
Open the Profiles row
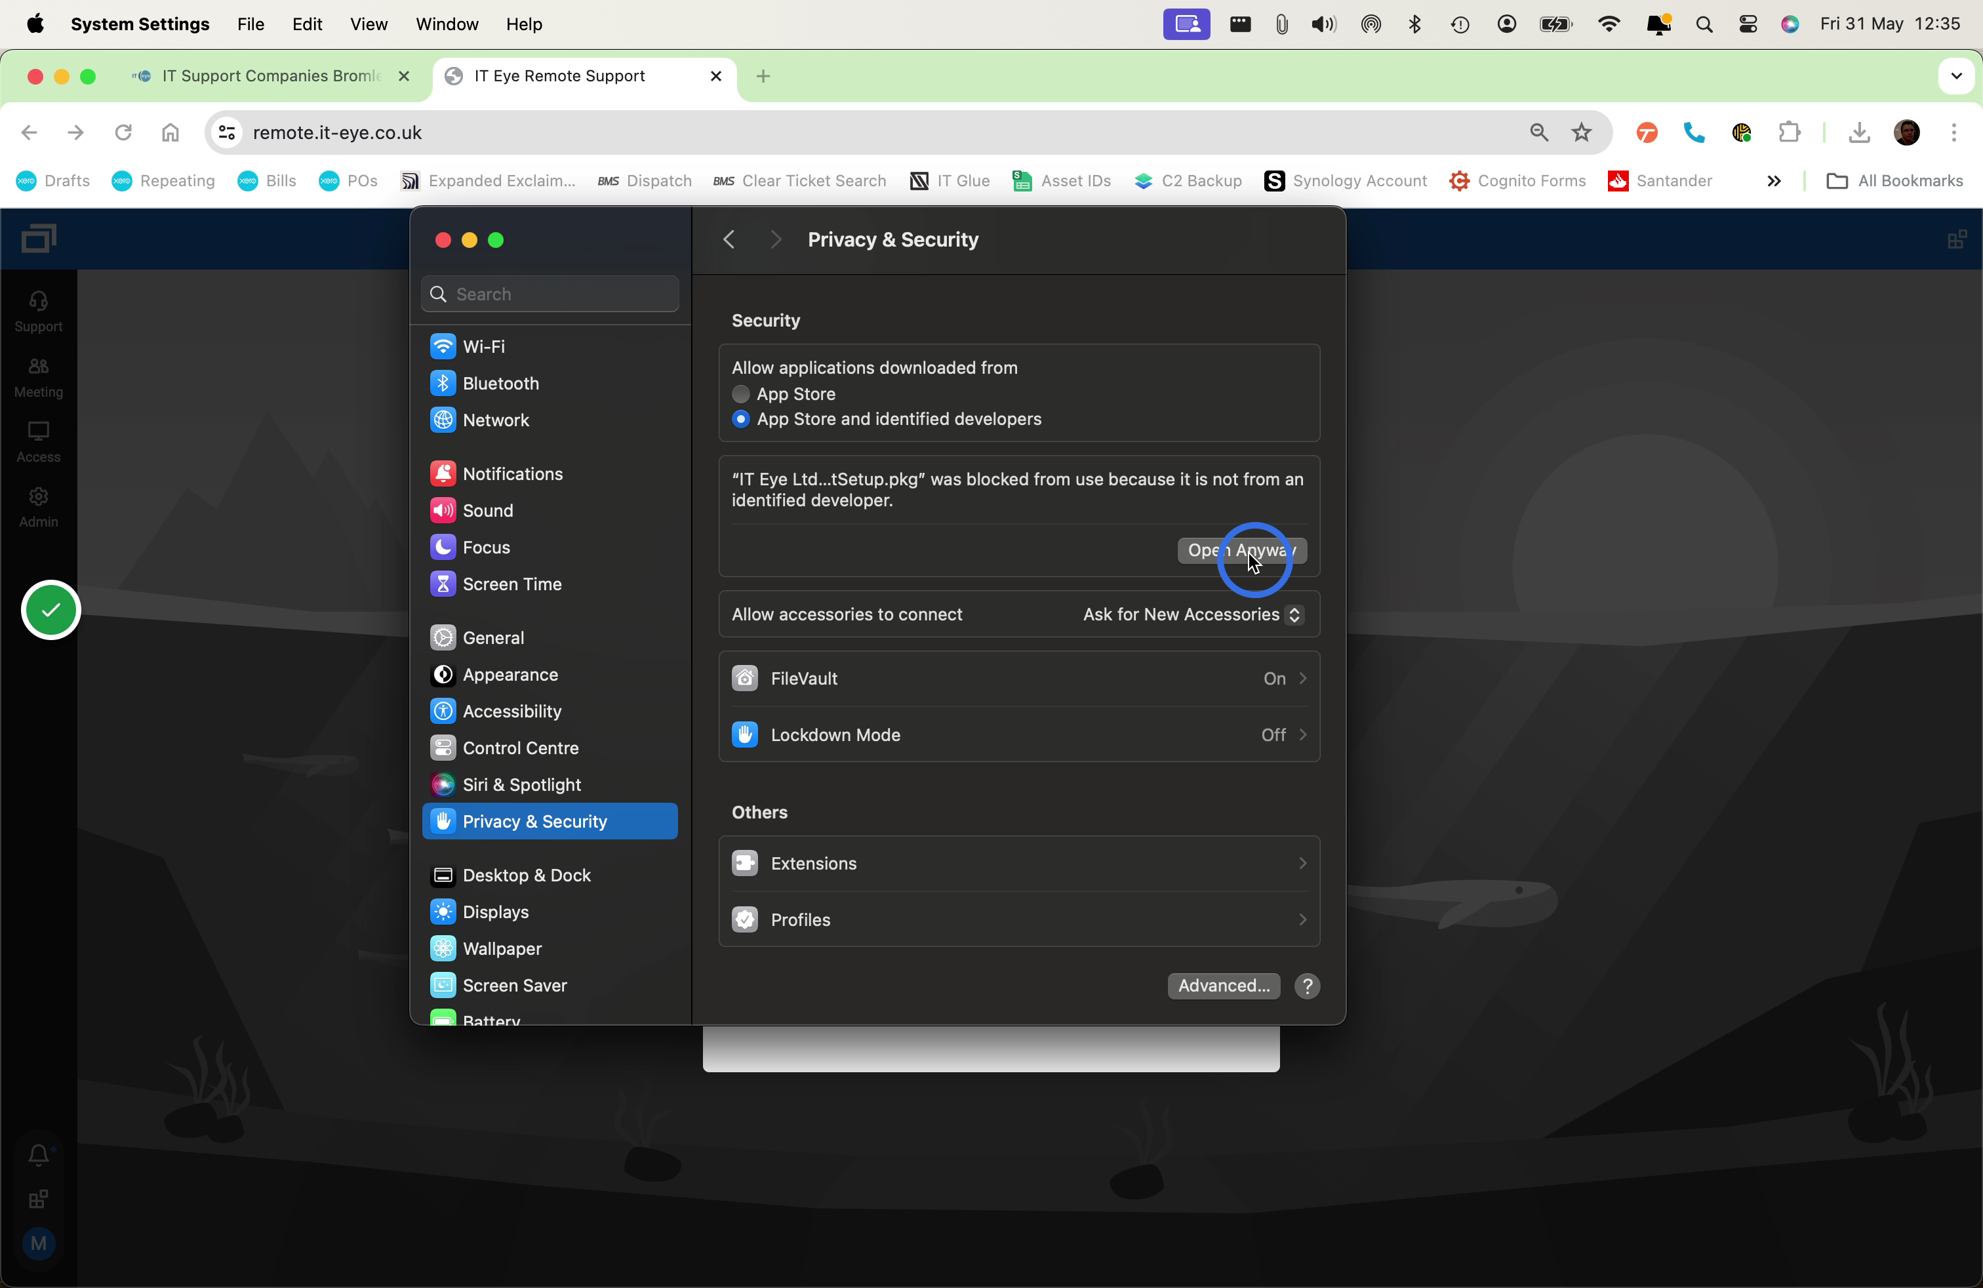point(1018,919)
